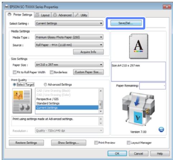
Task: Click the large-format printer illustration
Action: (x=138, y=109)
